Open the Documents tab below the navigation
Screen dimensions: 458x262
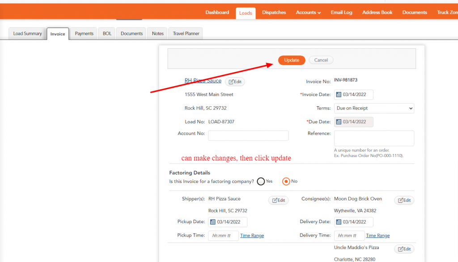click(132, 33)
